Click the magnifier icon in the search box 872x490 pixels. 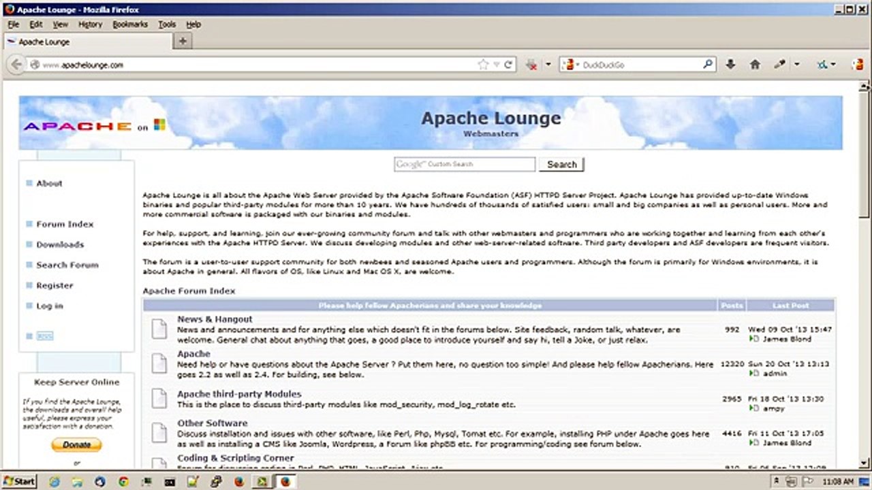point(708,64)
